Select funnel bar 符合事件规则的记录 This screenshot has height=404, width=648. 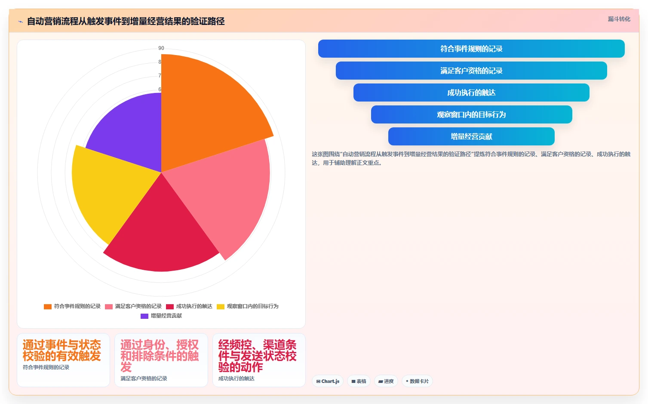(471, 49)
